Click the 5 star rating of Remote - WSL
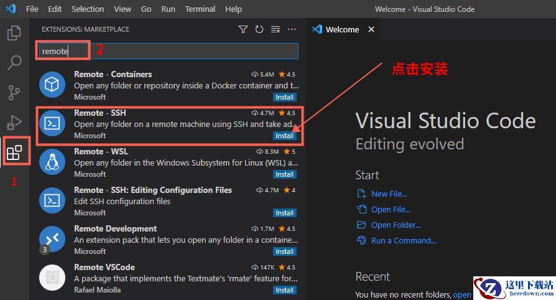This screenshot has height=300, width=556. coord(290,152)
